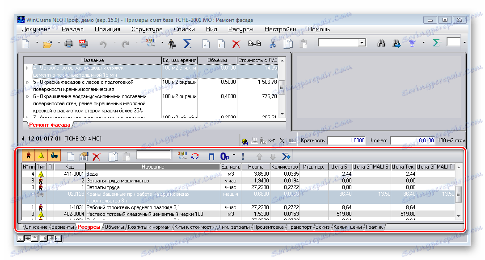Screen dimensions: 485x260
Task: Switch to the Лим. затраты tab
Action: pyautogui.click(x=234, y=227)
